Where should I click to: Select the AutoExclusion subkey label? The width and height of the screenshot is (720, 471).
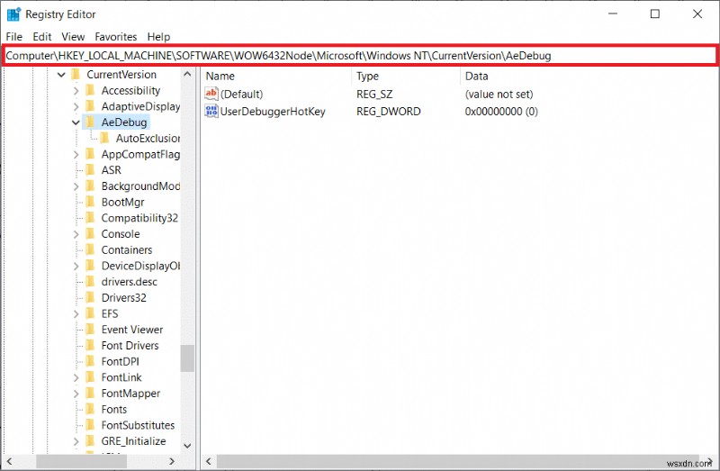(x=148, y=139)
